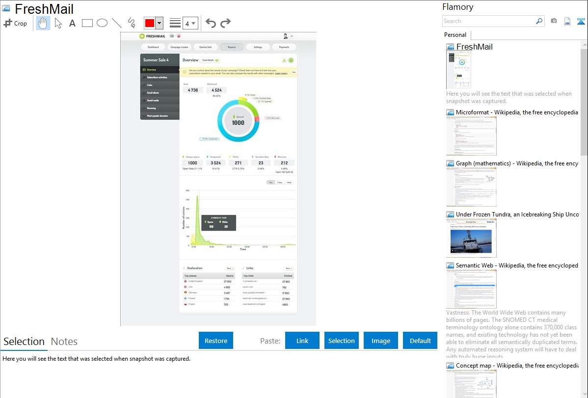Select the 'Semantic Web - Wikipedia' title
Image resolution: width=588 pixels, height=398 pixels.
[517, 265]
